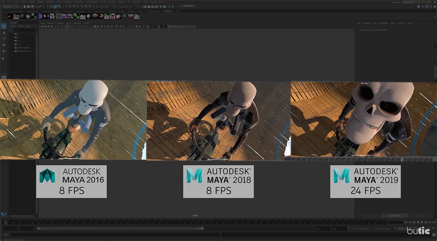Click the MEL command input field
The image size is (437, 241).
coord(114,235)
